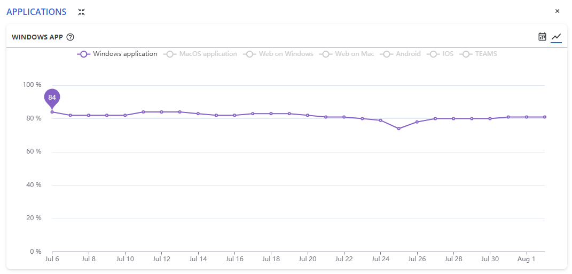Close the Applications panel

557,11
